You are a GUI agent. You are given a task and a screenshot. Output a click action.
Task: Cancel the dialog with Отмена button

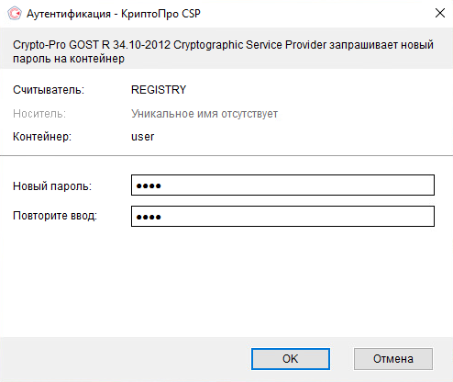coord(393,359)
